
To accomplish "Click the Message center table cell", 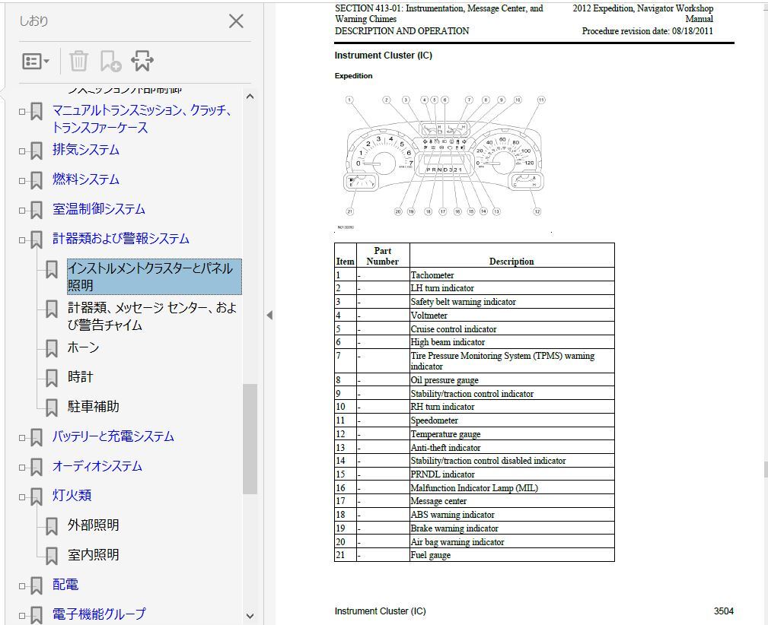I will (x=511, y=501).
